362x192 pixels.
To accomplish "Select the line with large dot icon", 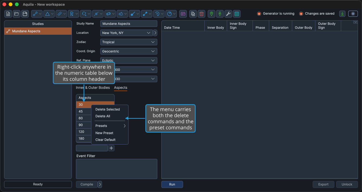I will point(134,14).
